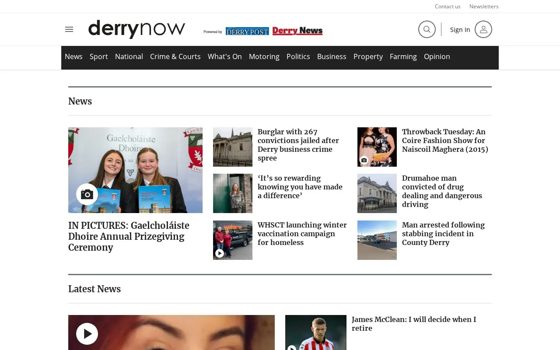This screenshot has height=350, width=560.
Task: Click the woman at green door thumbnail
Action: click(233, 193)
